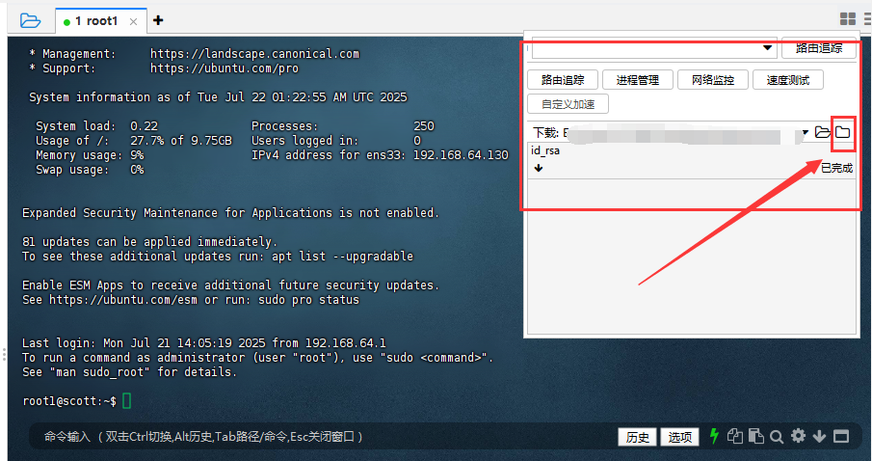Click the command input field
The image size is (872, 461).
pos(318,437)
